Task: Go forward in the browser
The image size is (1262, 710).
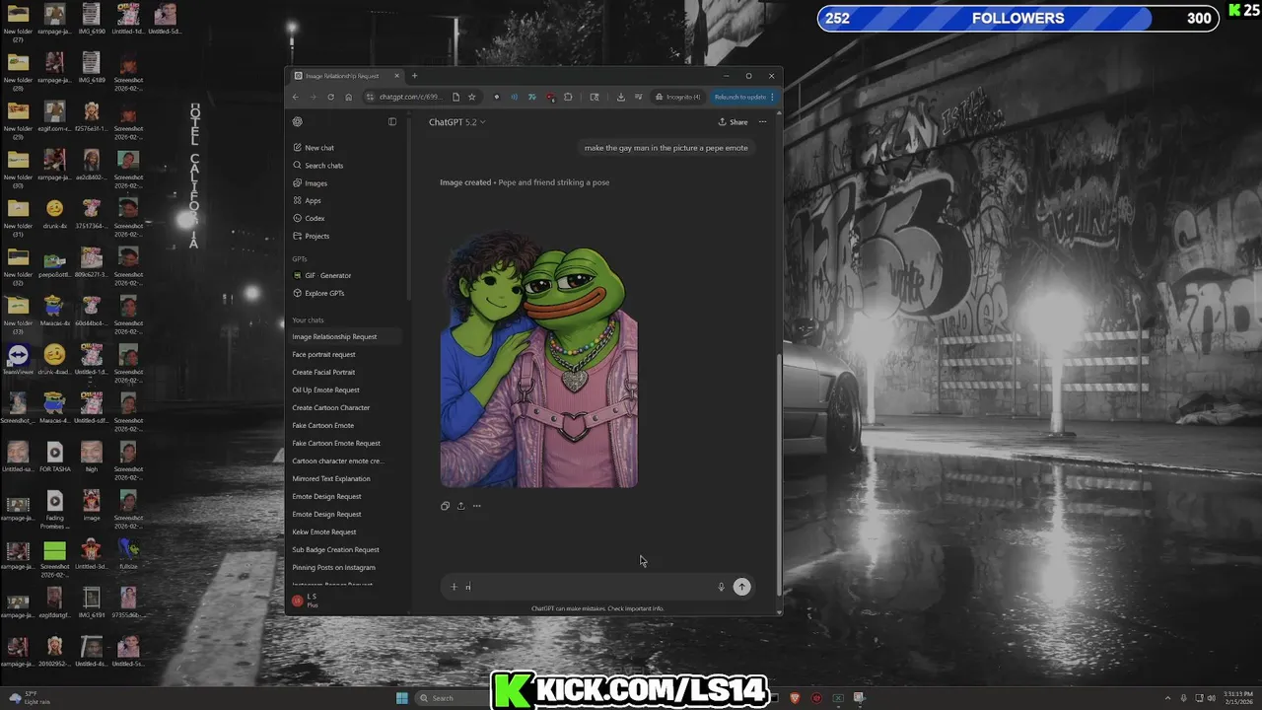Action: [313, 97]
